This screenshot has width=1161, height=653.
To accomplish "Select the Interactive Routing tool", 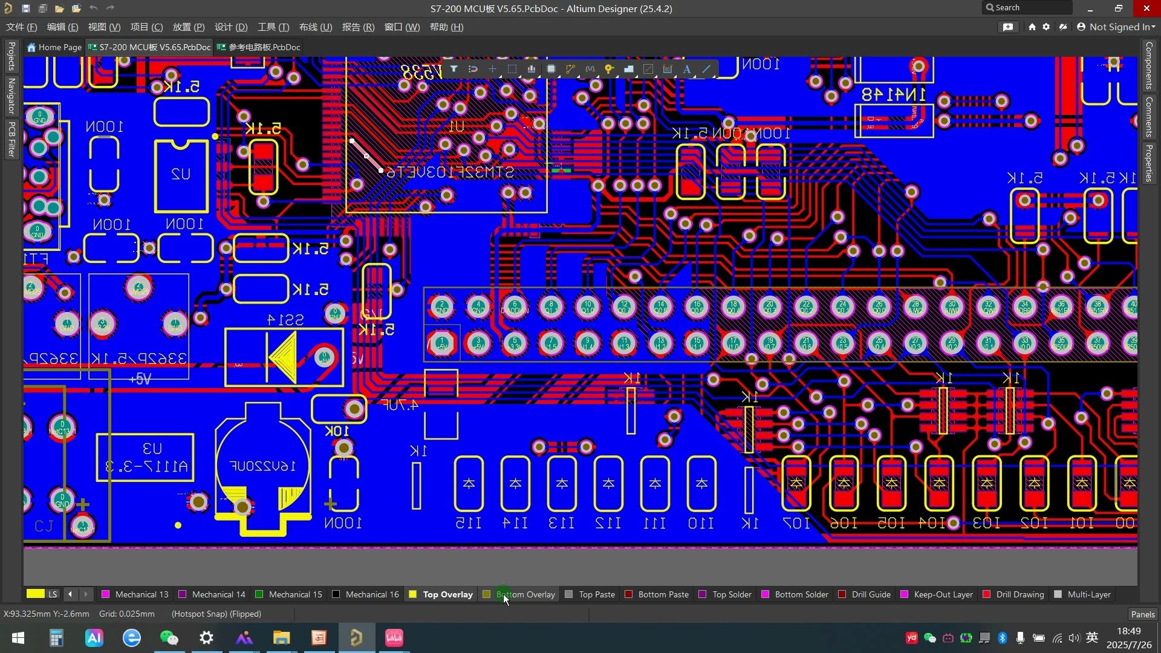I will (570, 69).
